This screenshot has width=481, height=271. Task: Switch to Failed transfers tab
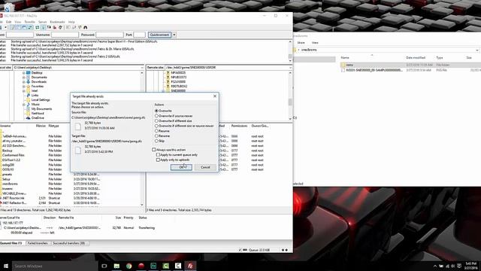pos(38,243)
